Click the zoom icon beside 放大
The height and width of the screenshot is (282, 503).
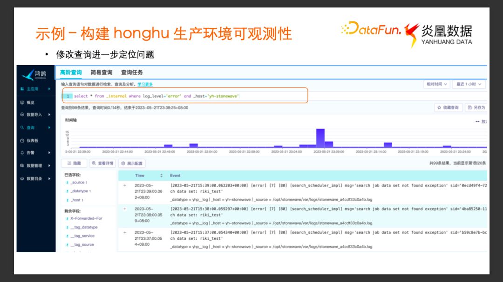pos(477,122)
